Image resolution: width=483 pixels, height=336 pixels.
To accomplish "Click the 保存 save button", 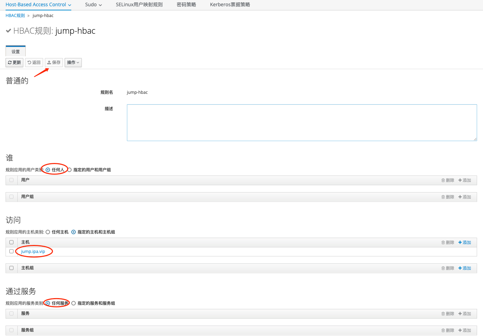I will click(54, 63).
